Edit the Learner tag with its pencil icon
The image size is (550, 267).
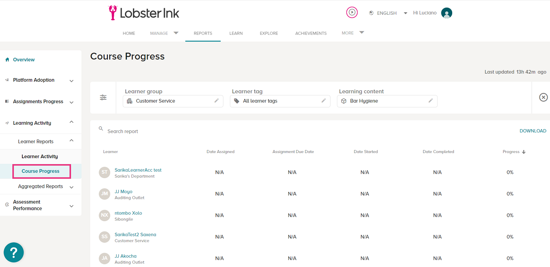click(x=324, y=101)
